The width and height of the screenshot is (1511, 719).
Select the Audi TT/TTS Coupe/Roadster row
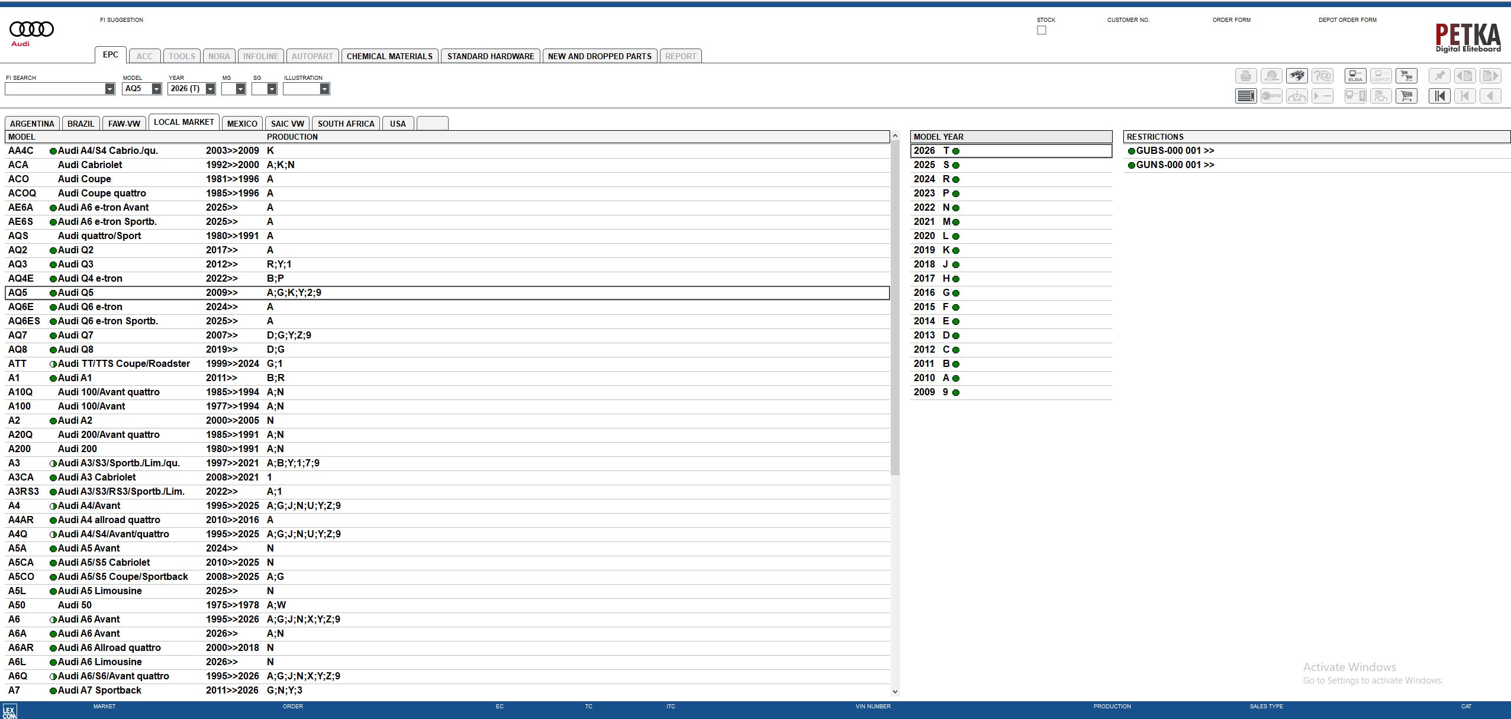pos(447,363)
